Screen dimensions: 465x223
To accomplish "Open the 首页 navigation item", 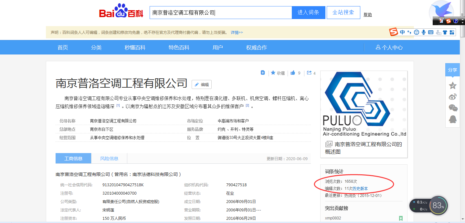I will (x=63, y=47).
